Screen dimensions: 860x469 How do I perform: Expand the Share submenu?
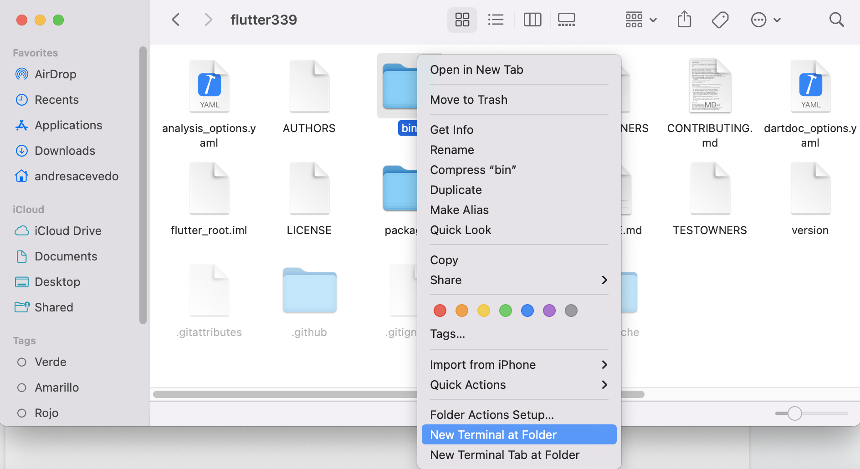pyautogui.click(x=519, y=280)
